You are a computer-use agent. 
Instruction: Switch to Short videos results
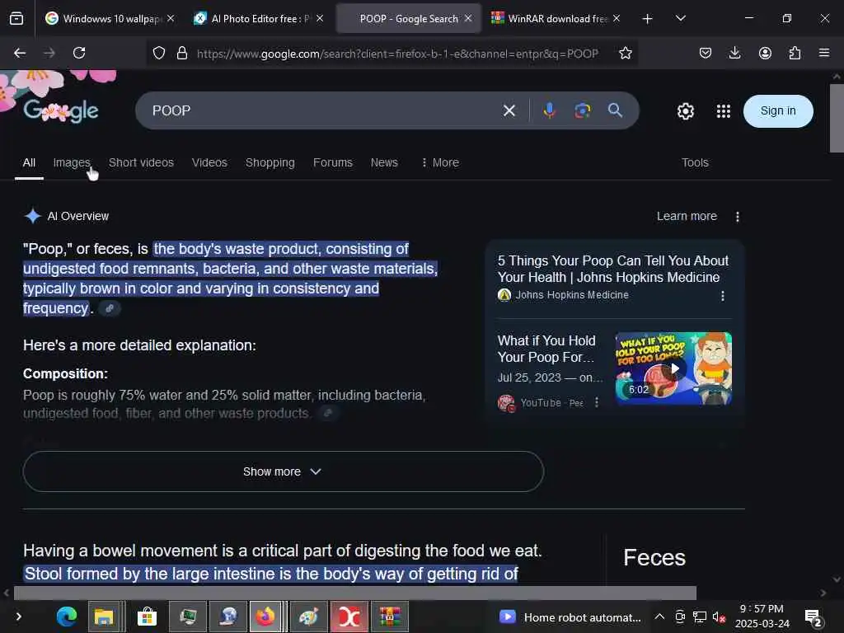tap(141, 162)
